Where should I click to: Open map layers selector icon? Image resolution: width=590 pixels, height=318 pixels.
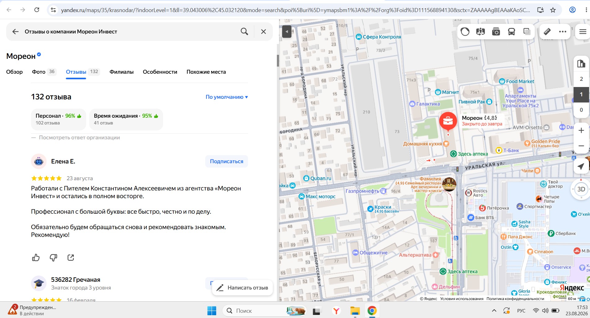[527, 32]
